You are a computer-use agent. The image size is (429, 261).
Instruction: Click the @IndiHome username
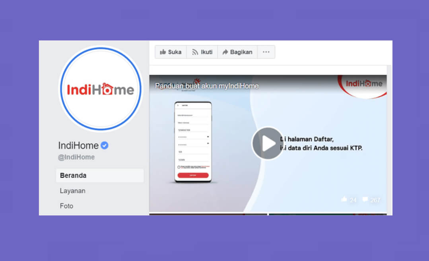pos(76,157)
